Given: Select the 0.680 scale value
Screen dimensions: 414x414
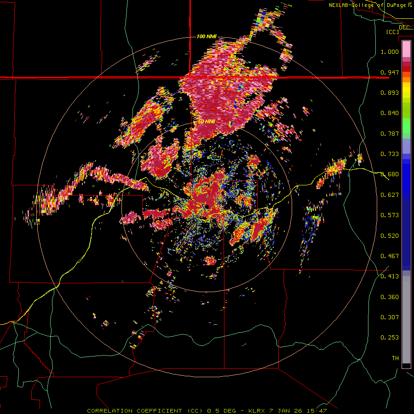Looking at the screenshot, I should coord(390,174).
